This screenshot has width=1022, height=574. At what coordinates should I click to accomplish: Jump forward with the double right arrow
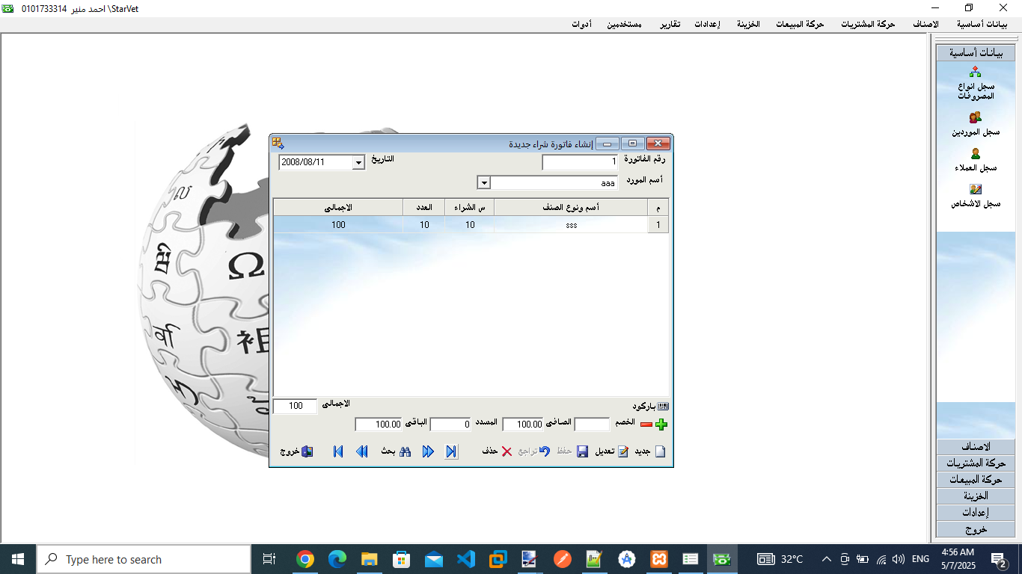click(428, 452)
